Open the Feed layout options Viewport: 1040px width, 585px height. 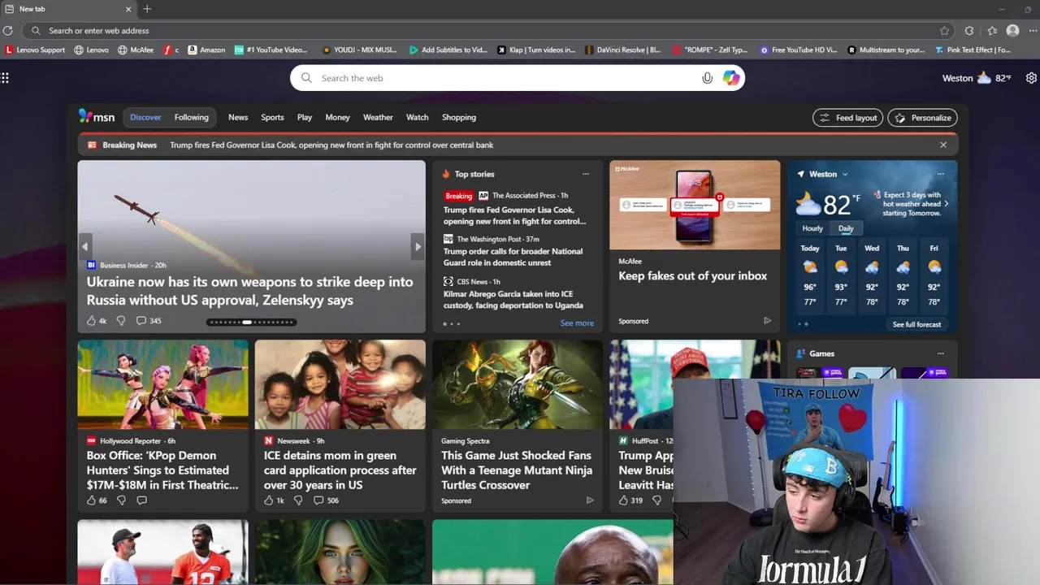(x=847, y=118)
